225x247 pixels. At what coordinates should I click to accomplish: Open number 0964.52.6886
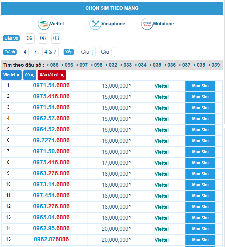(x=51, y=129)
